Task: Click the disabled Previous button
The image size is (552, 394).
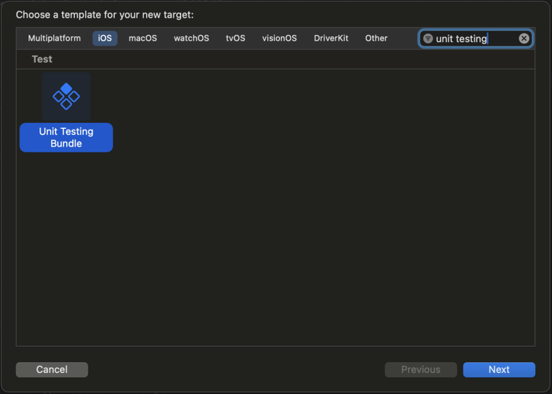Action: pyautogui.click(x=421, y=369)
